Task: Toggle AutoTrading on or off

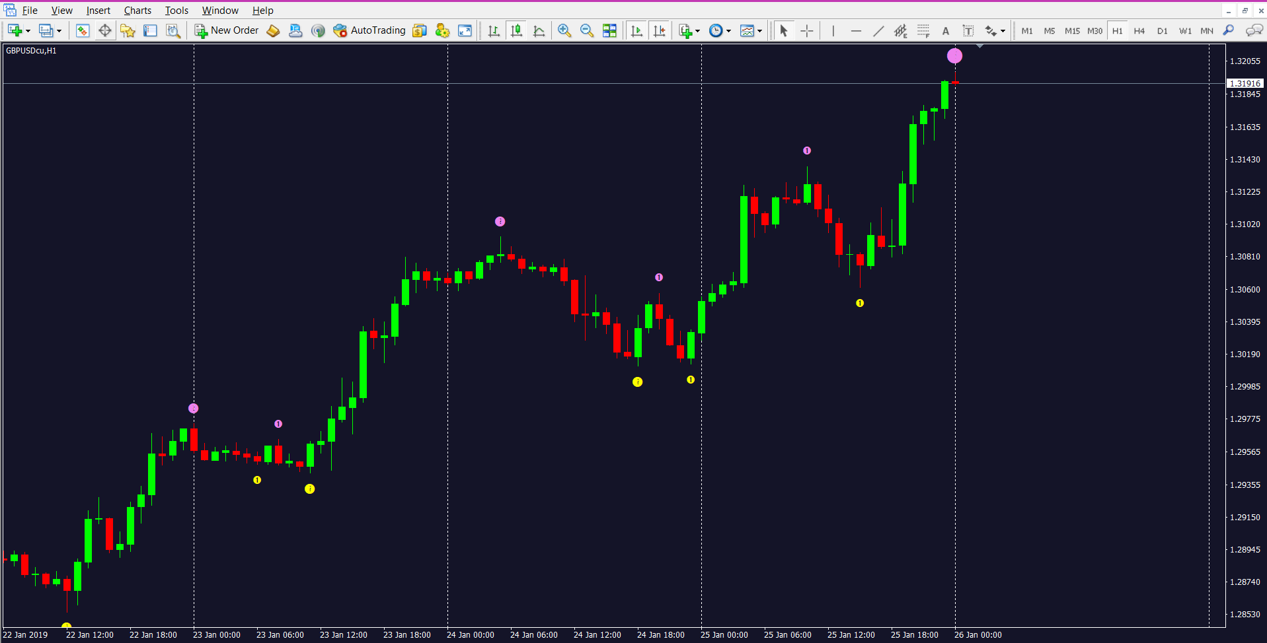Action: (x=369, y=30)
